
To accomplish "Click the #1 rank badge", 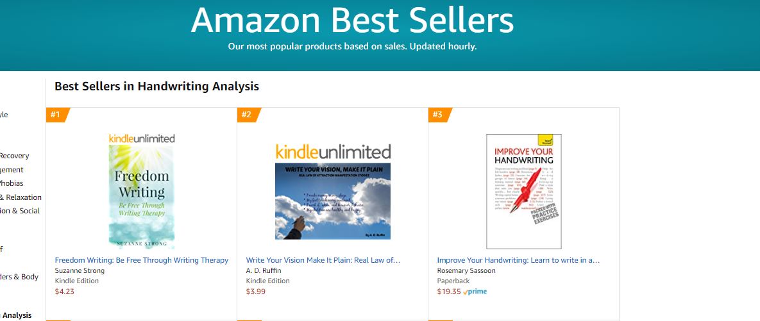I will tap(56, 115).
